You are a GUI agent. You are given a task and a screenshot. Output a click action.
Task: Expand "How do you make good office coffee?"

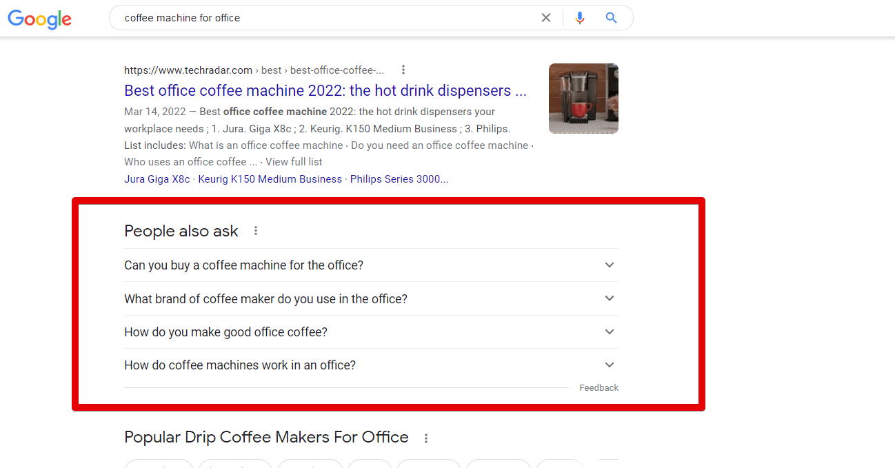371,332
